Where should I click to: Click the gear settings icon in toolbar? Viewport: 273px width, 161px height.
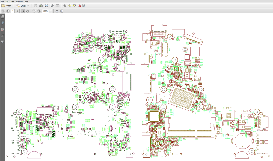65,6
